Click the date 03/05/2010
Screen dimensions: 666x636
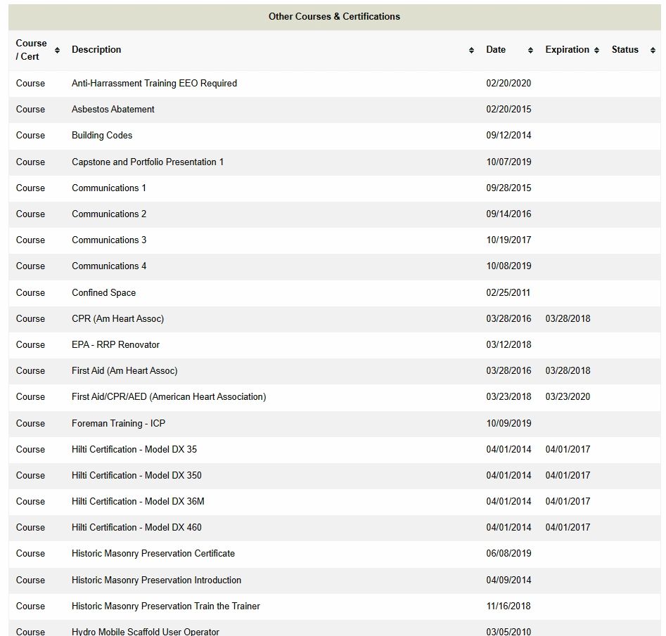coord(508,631)
